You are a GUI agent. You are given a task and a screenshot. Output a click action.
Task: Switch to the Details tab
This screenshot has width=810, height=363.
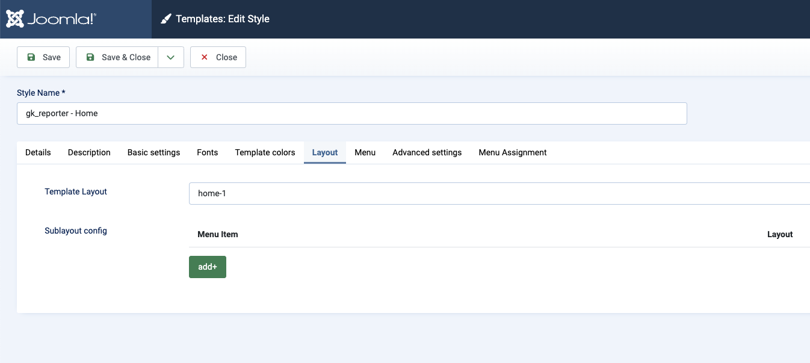click(x=38, y=152)
